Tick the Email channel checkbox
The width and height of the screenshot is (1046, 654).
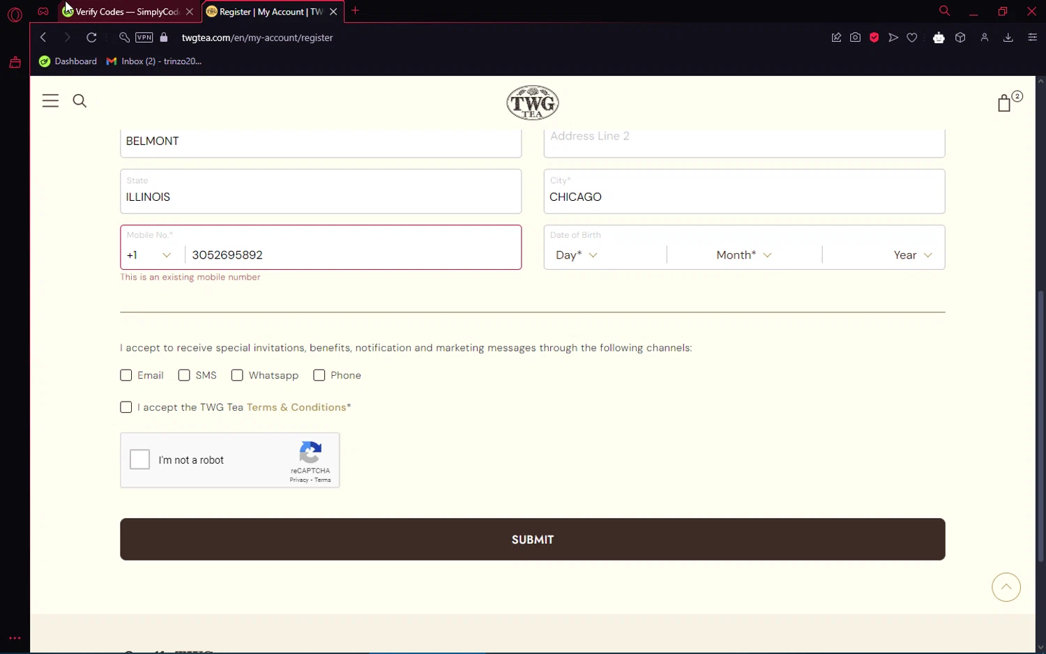(126, 375)
